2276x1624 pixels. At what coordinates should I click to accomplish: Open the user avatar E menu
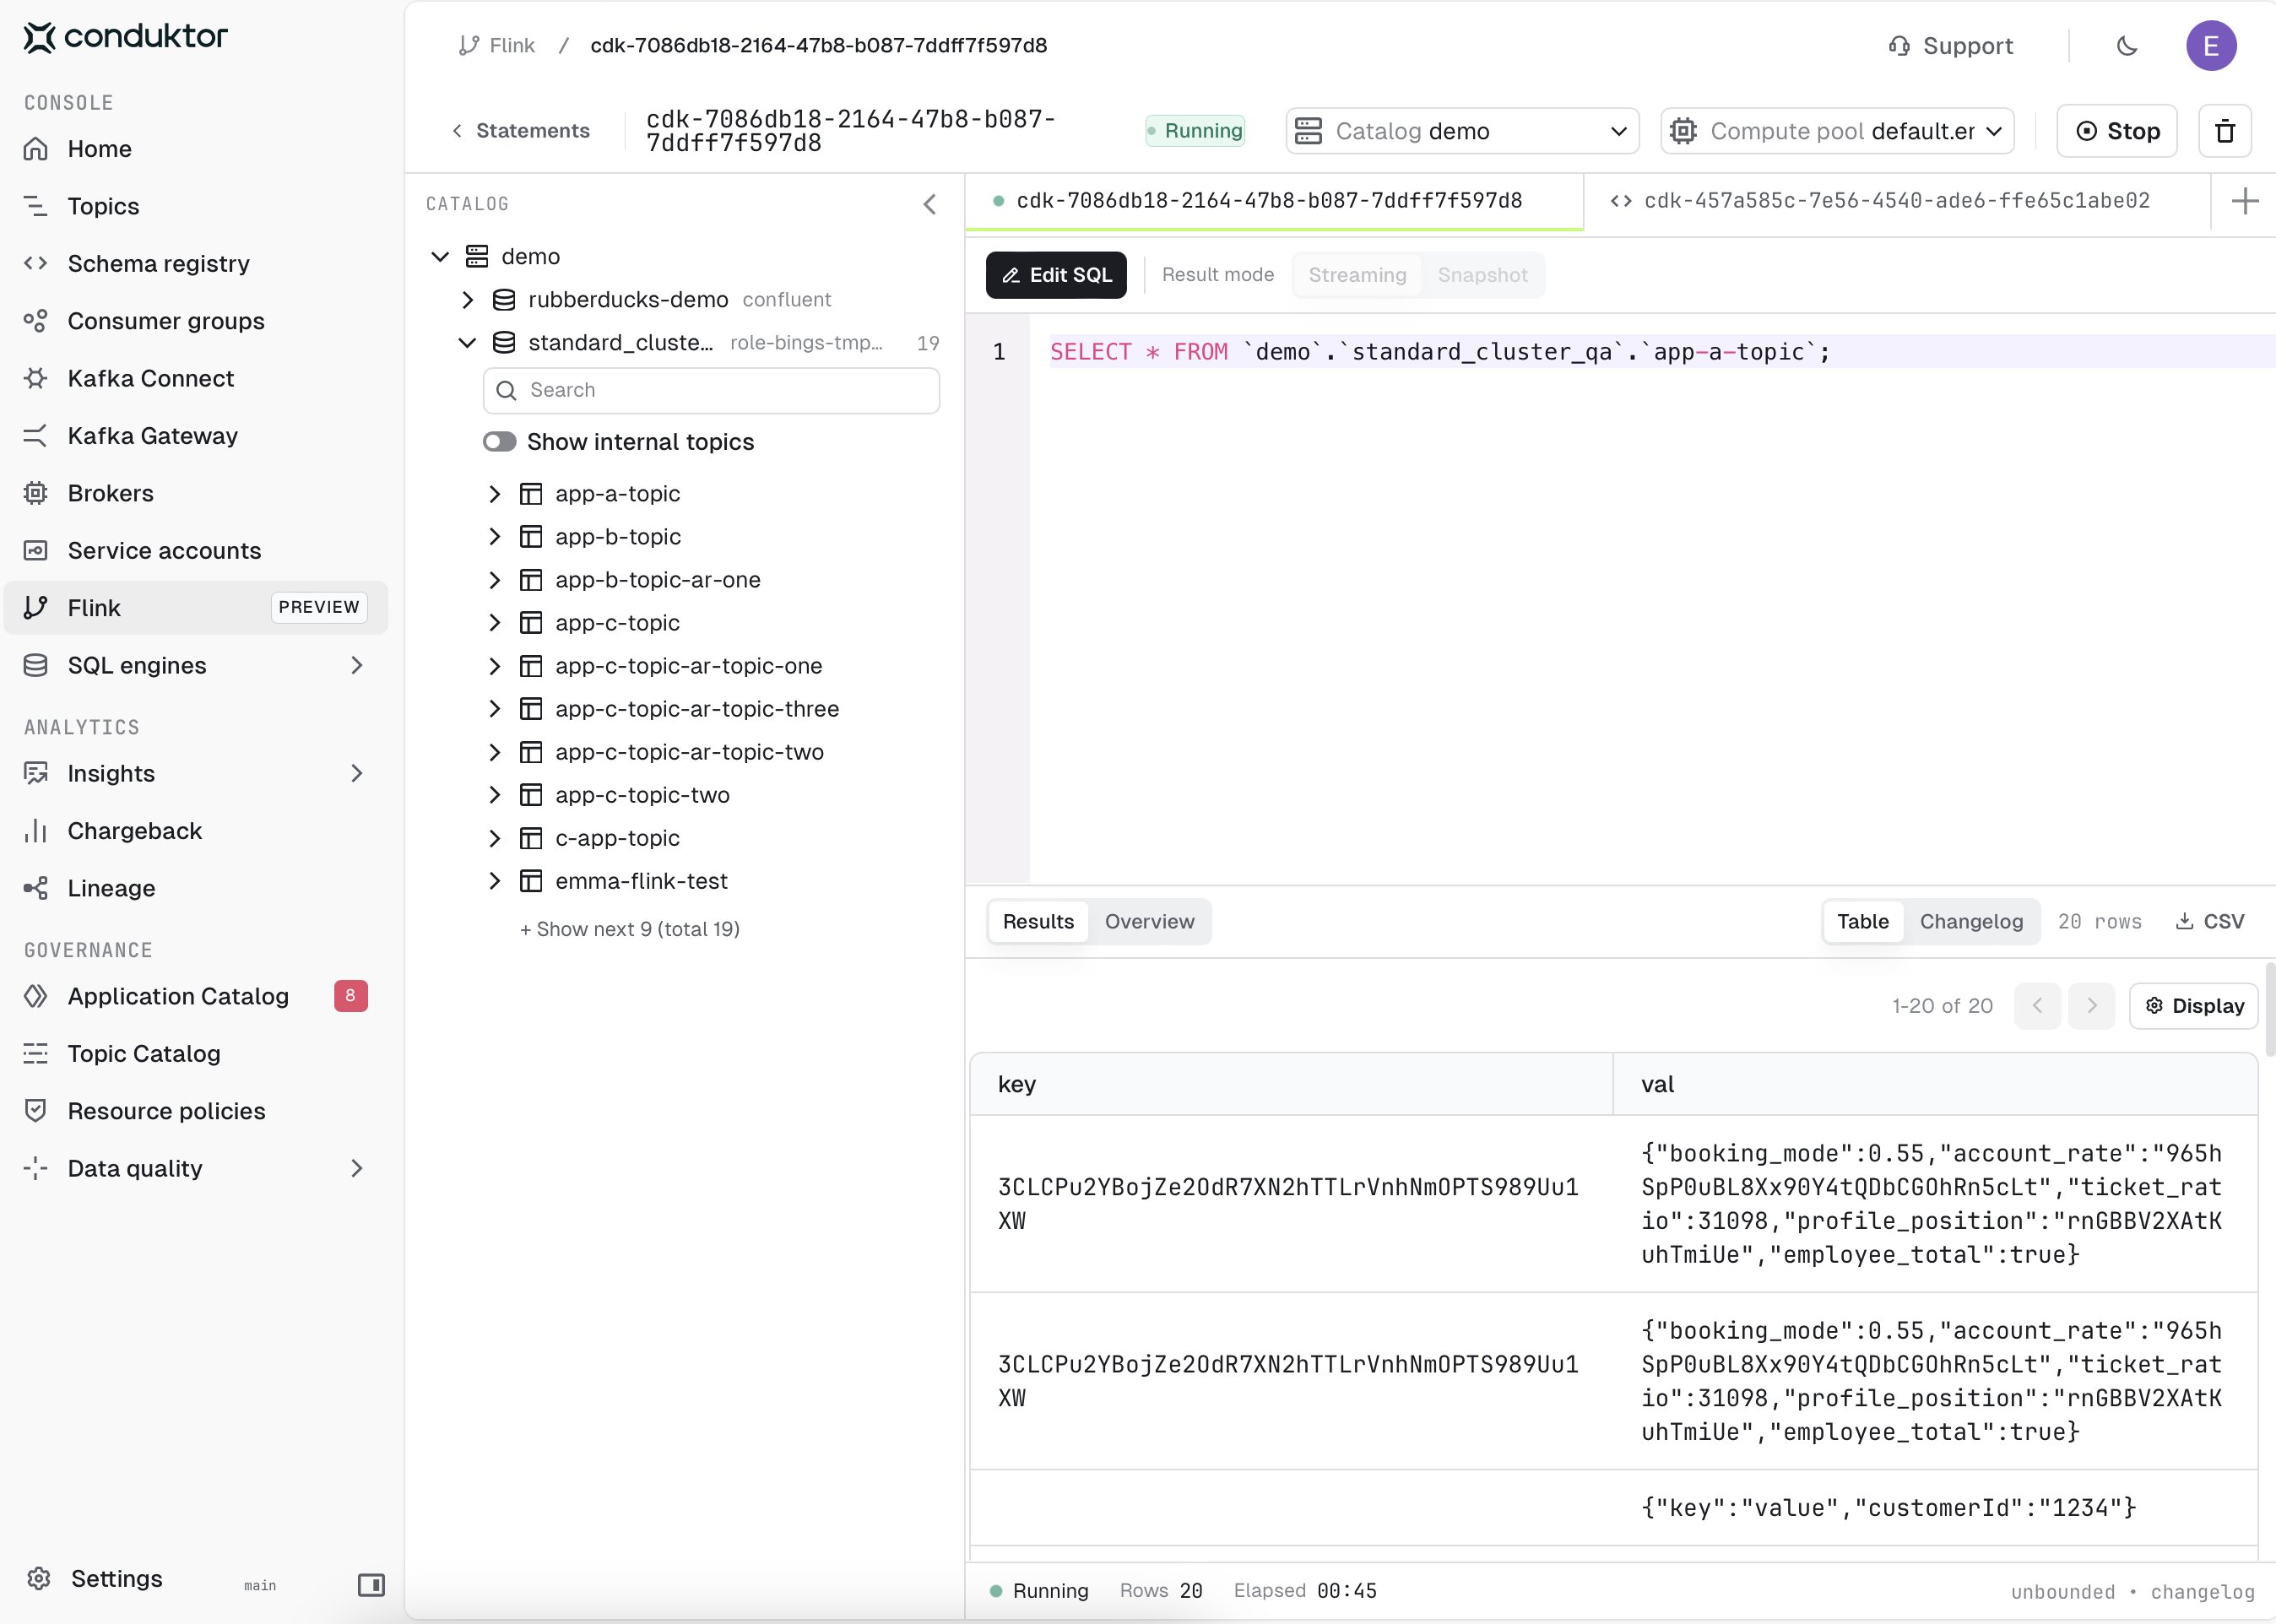(2211, 46)
